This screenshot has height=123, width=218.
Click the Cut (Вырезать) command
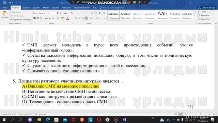[x=15, y=12]
